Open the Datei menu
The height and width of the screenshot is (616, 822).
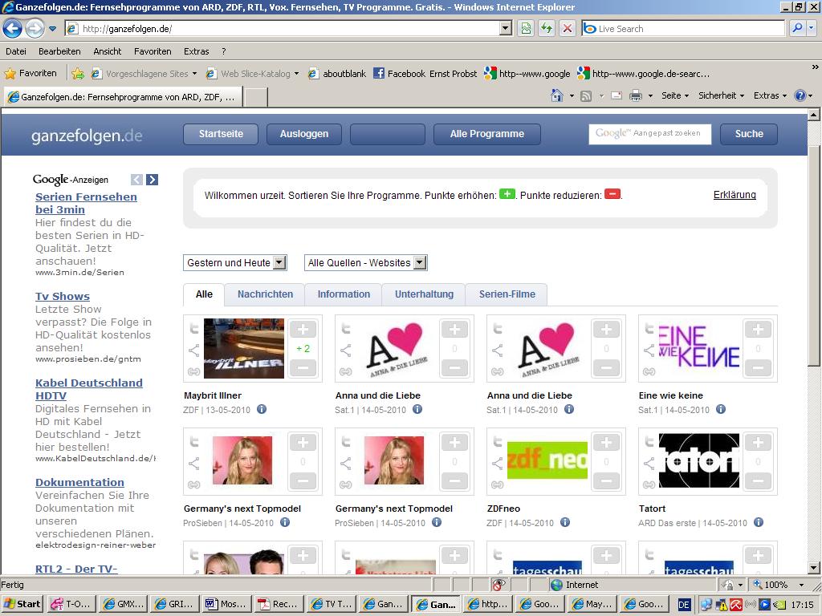(16, 51)
